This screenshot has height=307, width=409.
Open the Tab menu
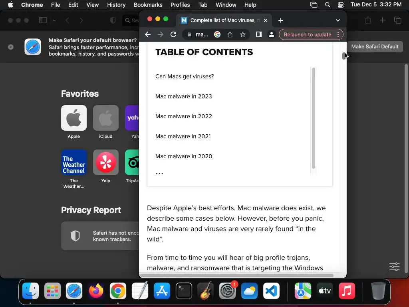click(x=203, y=5)
